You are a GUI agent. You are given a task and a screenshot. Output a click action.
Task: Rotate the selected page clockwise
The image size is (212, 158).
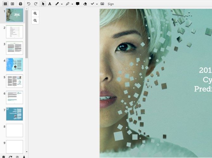click(10, 156)
